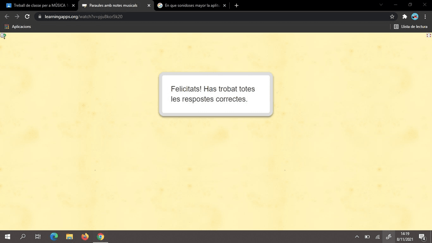
Task: Launch Firefox from taskbar
Action: 85,237
